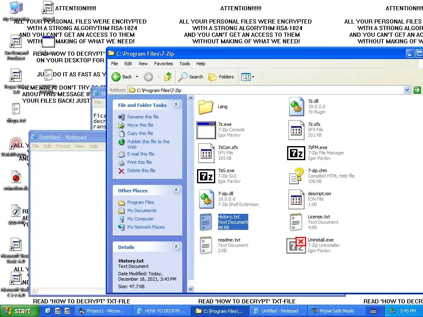
Task: Open the Tools menu
Action: click(185, 64)
